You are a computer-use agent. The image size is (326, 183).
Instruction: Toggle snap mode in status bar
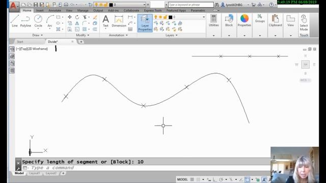point(198,179)
